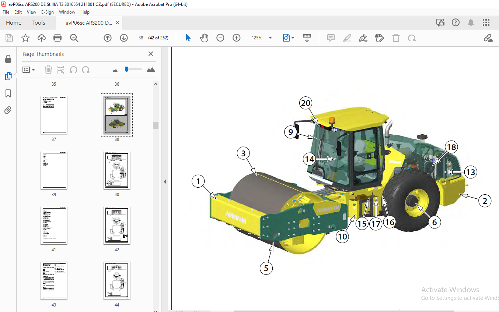Open the share feedback chat icon
499x312 pixels.
440,22
